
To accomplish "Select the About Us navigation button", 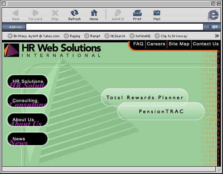I will (x=28, y=120).
